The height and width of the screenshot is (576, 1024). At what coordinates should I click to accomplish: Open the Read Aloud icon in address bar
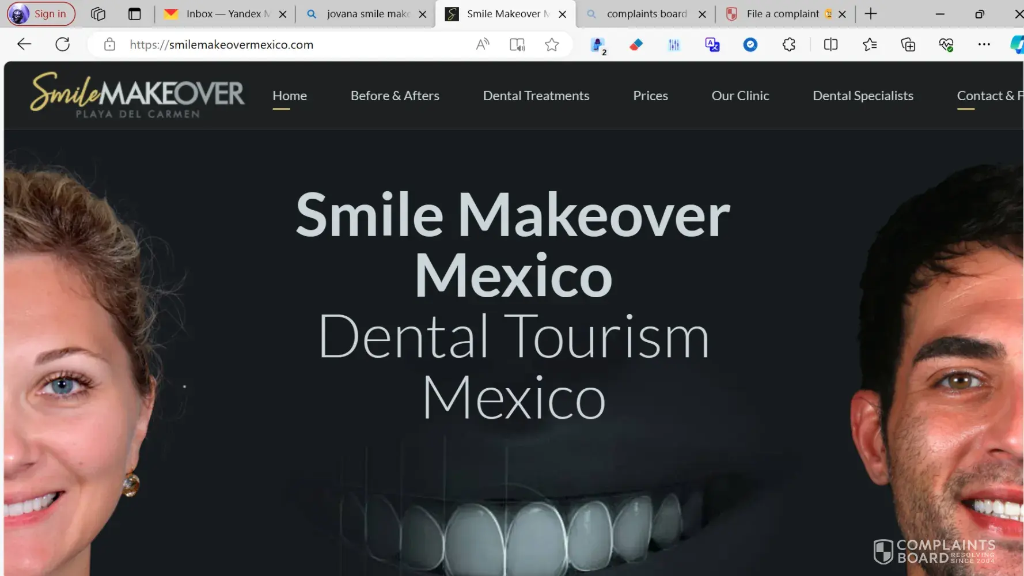(483, 44)
